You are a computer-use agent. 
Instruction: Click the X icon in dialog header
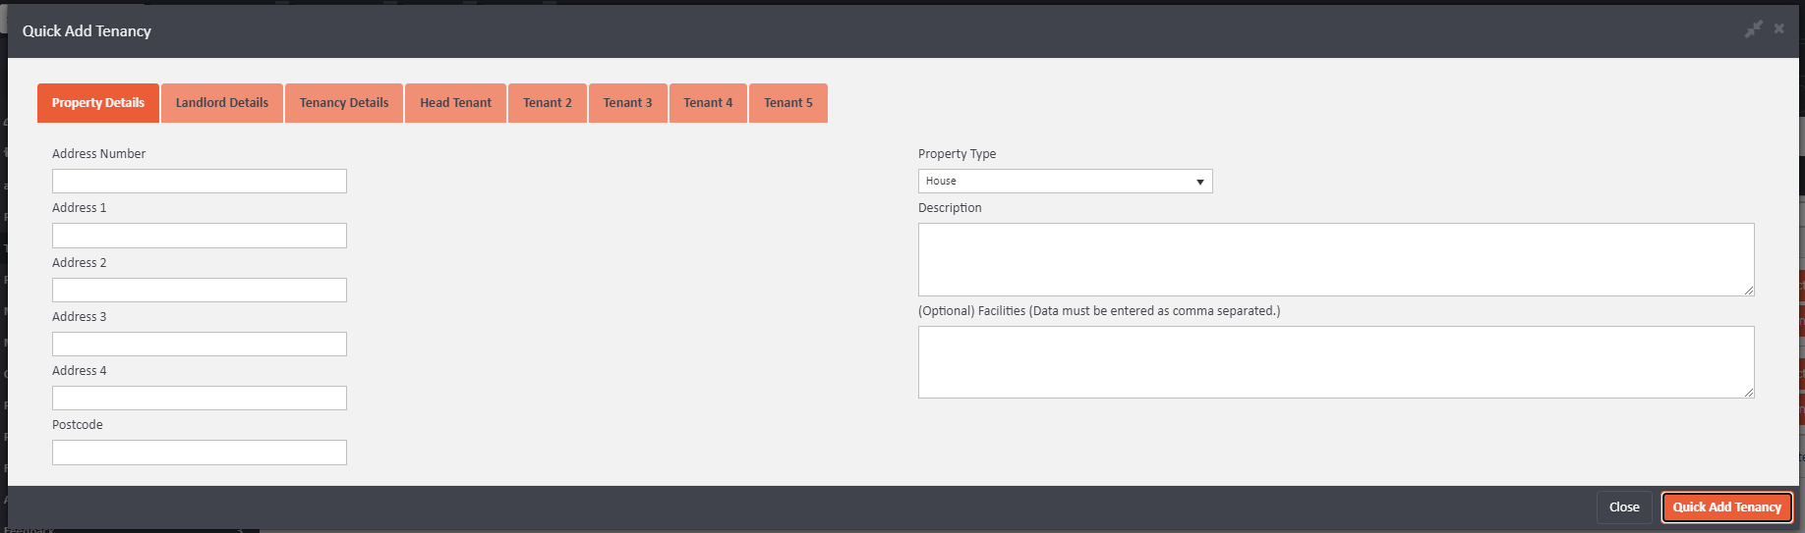pyautogui.click(x=1778, y=28)
